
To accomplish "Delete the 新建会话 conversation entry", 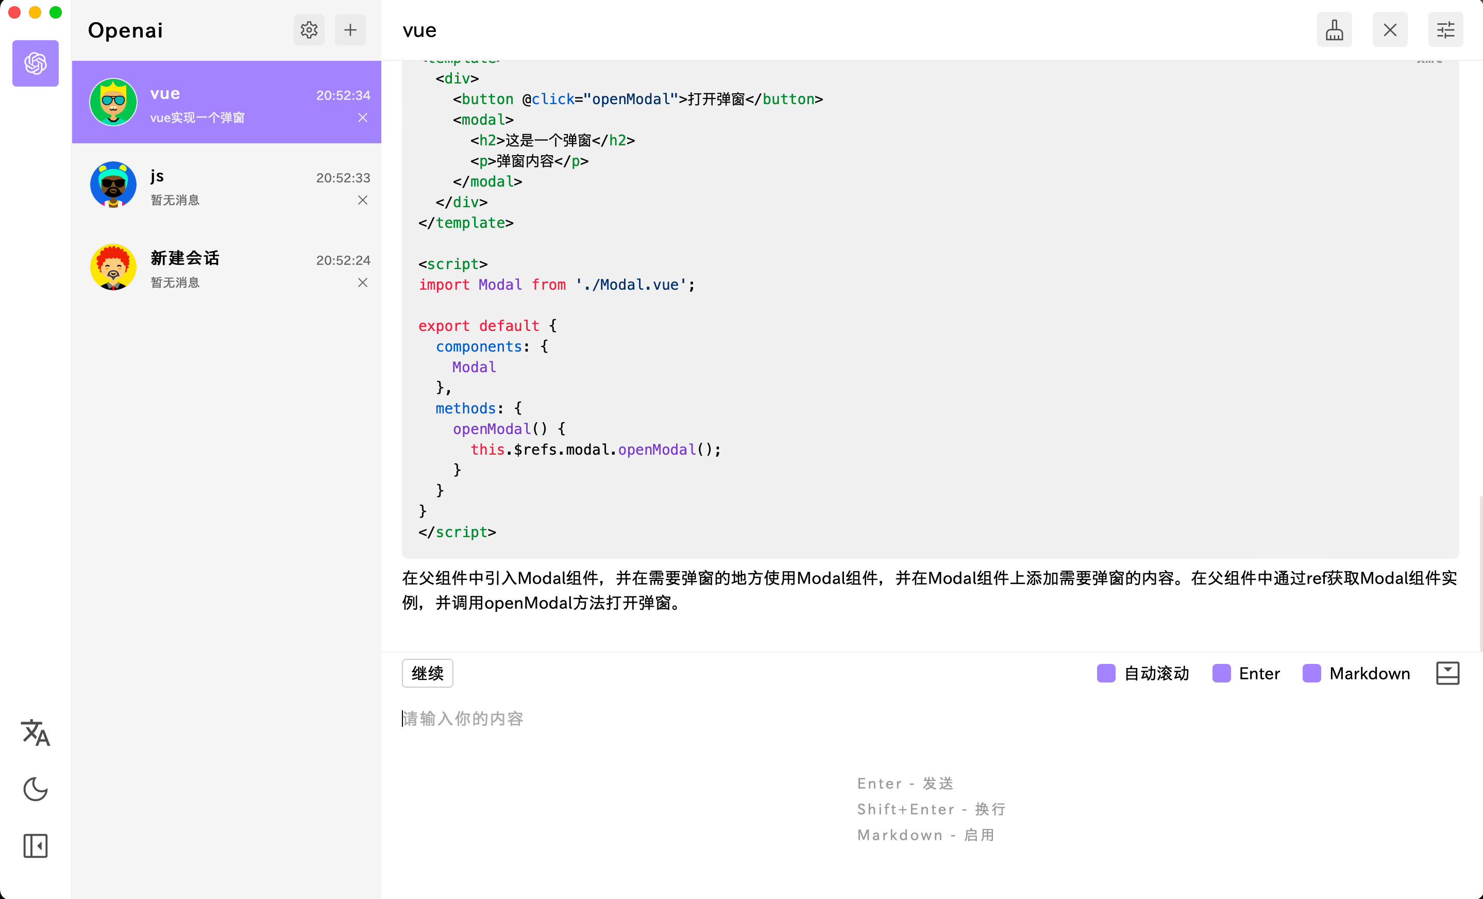I will click(x=362, y=282).
